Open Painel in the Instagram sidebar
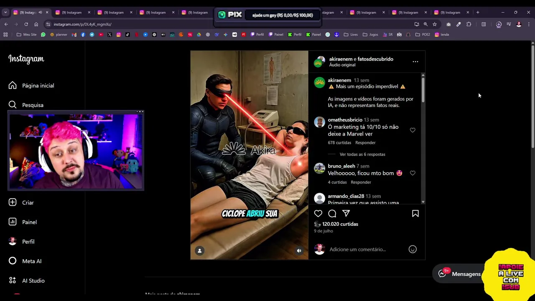535x301 pixels. click(23, 222)
